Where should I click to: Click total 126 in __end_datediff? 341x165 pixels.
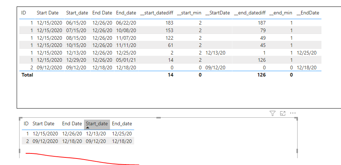click(x=262, y=75)
